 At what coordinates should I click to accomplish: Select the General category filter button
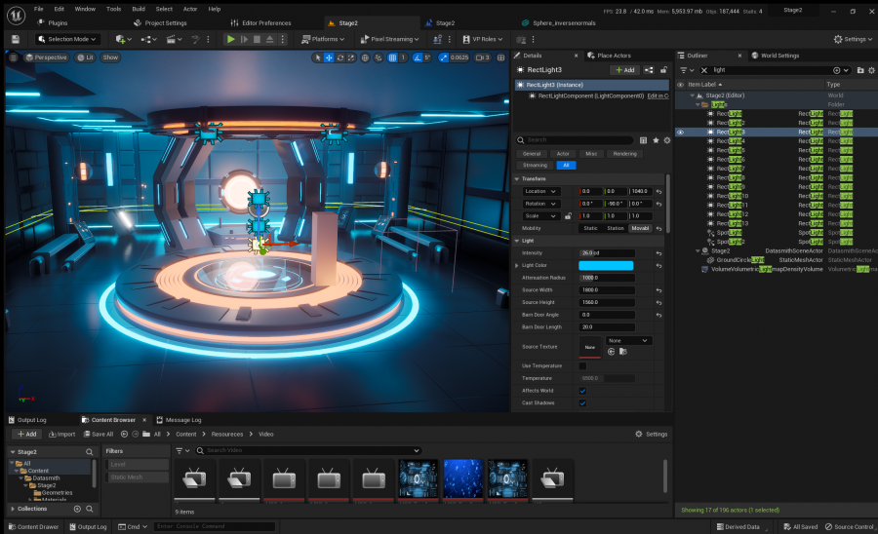coord(532,154)
